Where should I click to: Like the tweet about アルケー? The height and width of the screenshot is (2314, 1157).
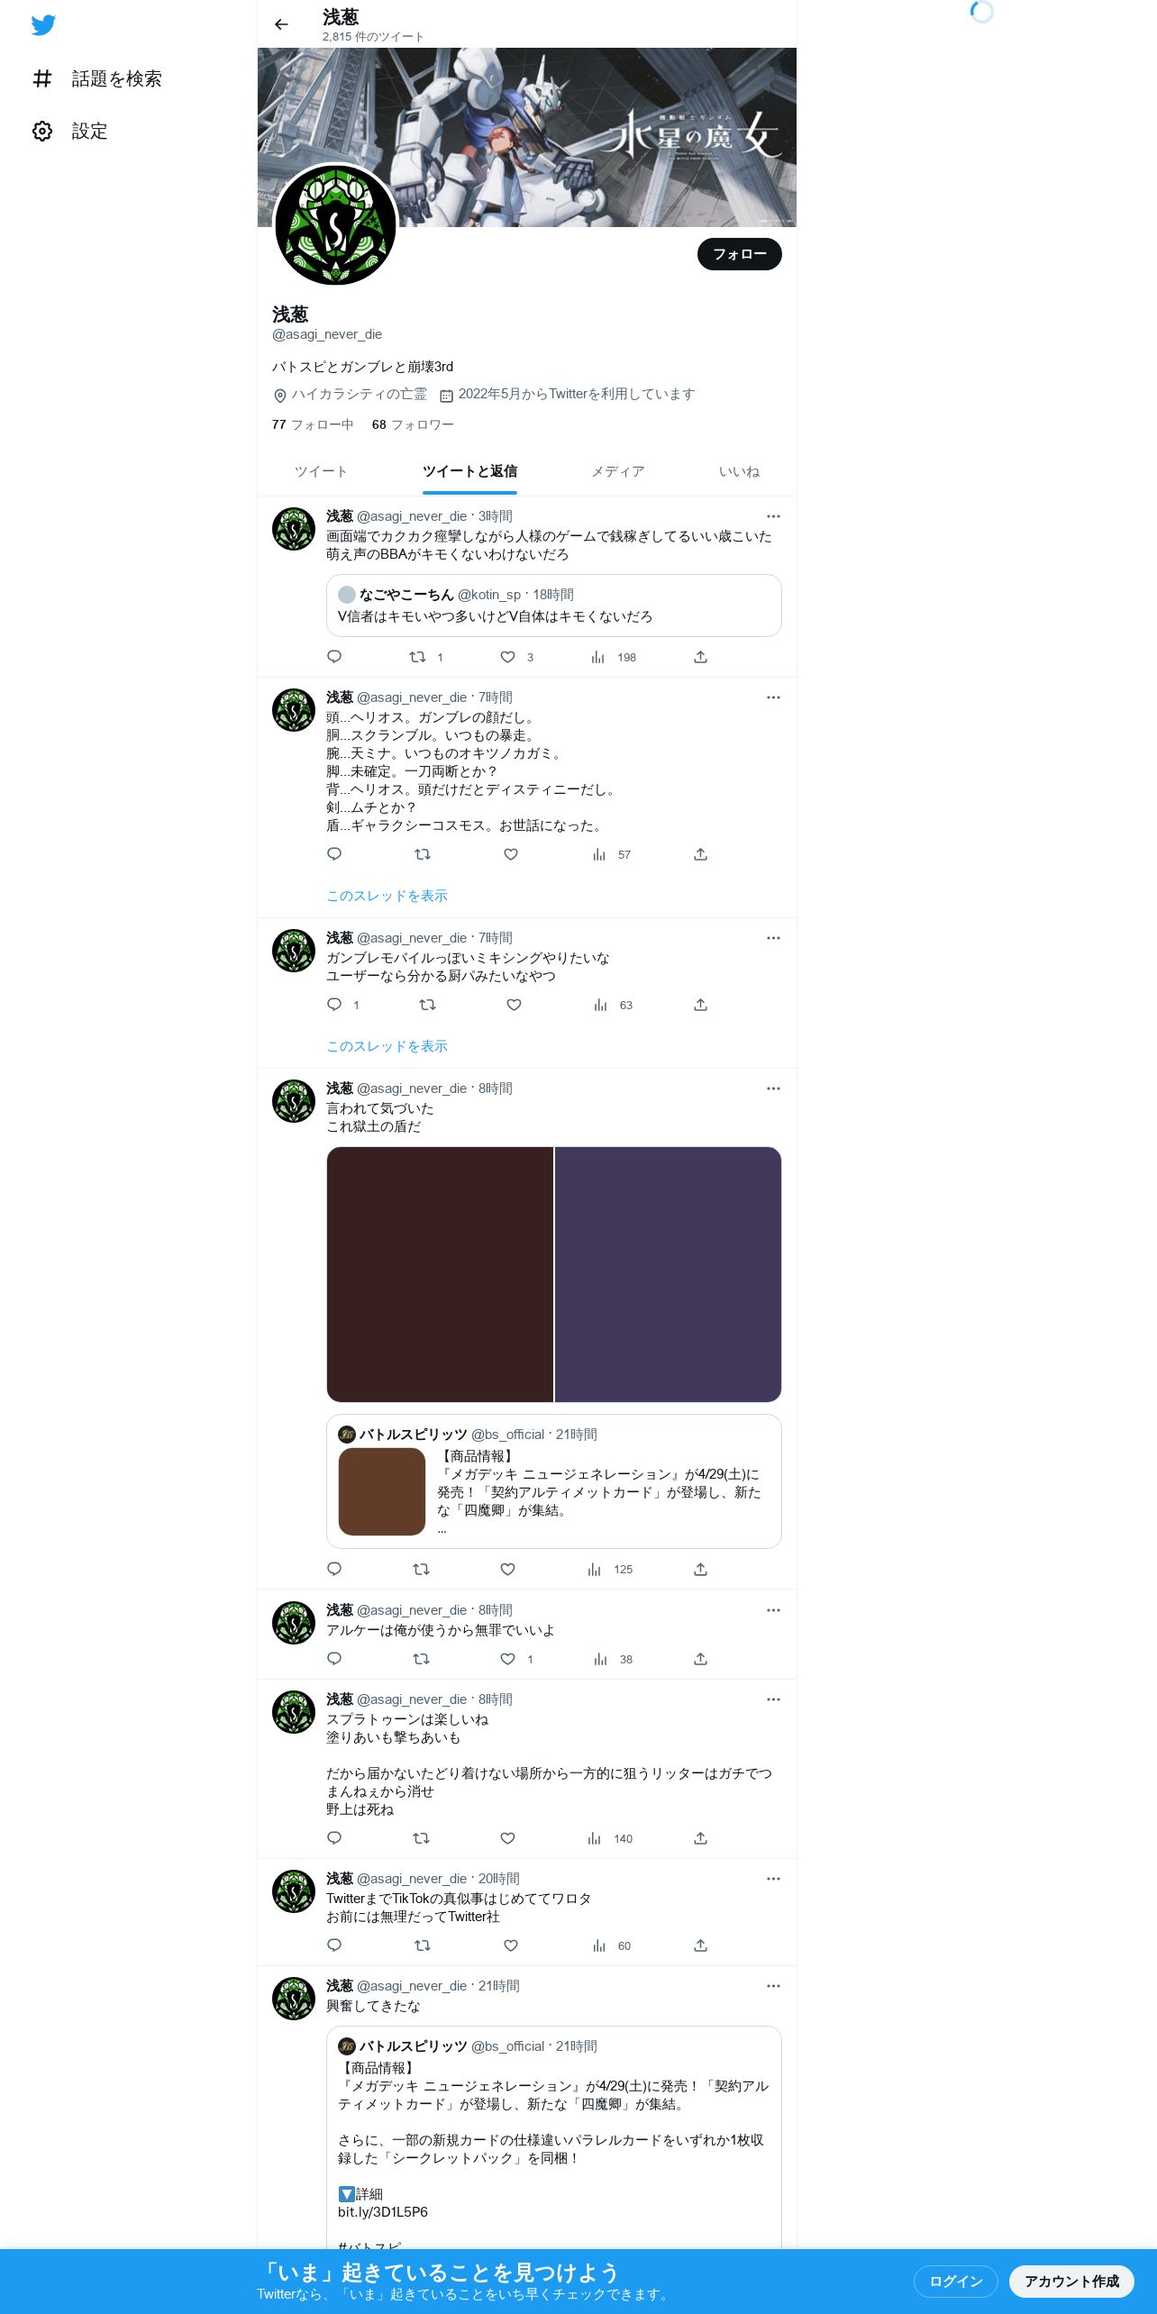(x=507, y=1659)
